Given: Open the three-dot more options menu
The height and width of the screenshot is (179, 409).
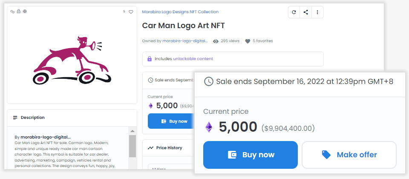Looking at the screenshot, I should [317, 12].
